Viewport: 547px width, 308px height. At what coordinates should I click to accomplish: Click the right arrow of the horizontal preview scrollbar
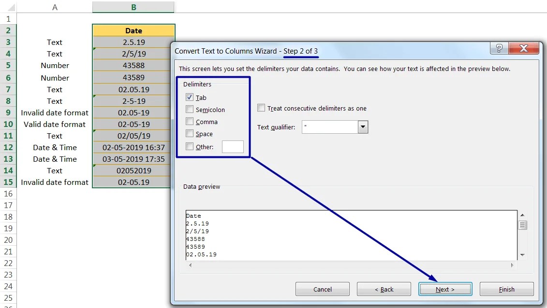pyautogui.click(x=512, y=265)
